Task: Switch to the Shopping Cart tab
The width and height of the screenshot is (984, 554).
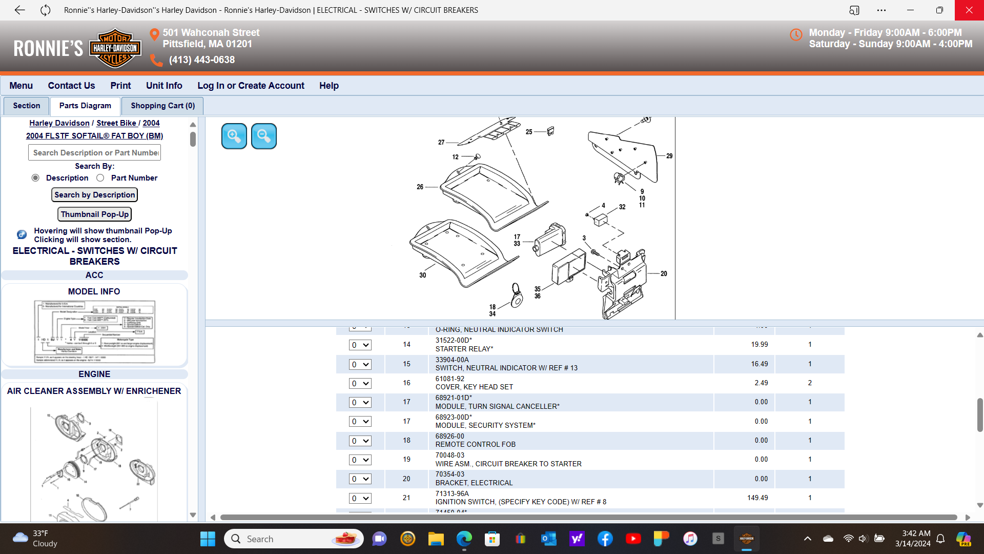Action: [x=162, y=106]
